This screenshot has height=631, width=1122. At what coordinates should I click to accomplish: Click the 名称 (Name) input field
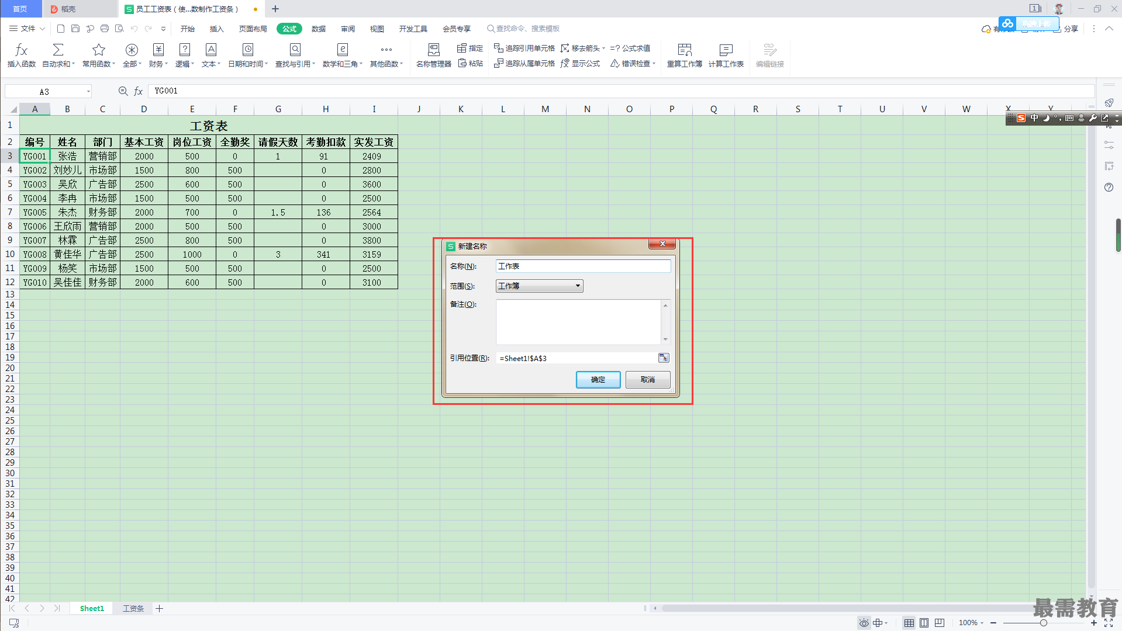[x=583, y=266]
